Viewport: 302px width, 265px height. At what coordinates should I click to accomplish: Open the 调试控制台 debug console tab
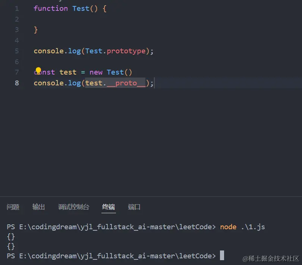[x=73, y=207]
